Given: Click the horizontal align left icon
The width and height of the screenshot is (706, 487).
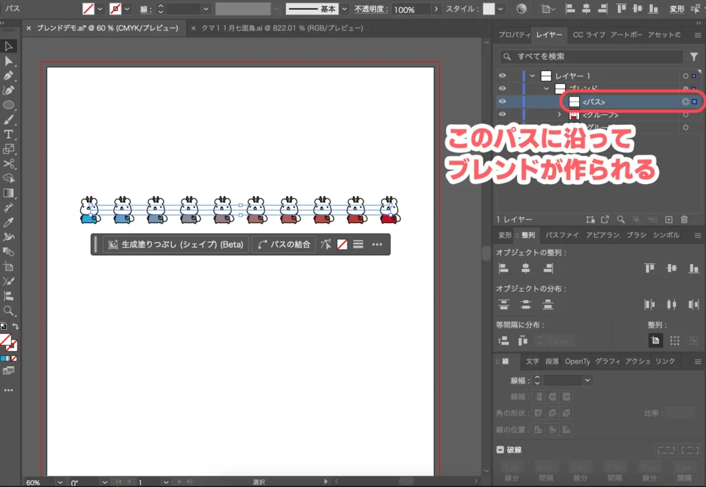Looking at the screenshot, I should [x=503, y=268].
